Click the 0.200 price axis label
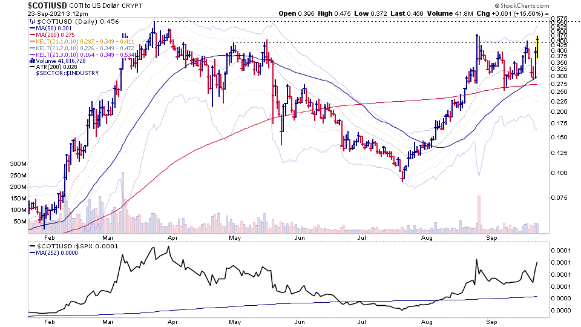This screenshot has height=327, width=581. point(559,112)
